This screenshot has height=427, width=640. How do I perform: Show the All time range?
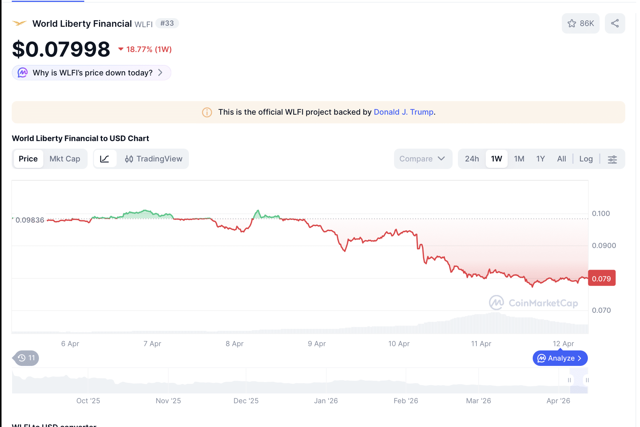(x=561, y=159)
